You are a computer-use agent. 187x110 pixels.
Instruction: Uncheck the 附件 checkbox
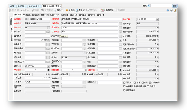[x=142, y=83]
